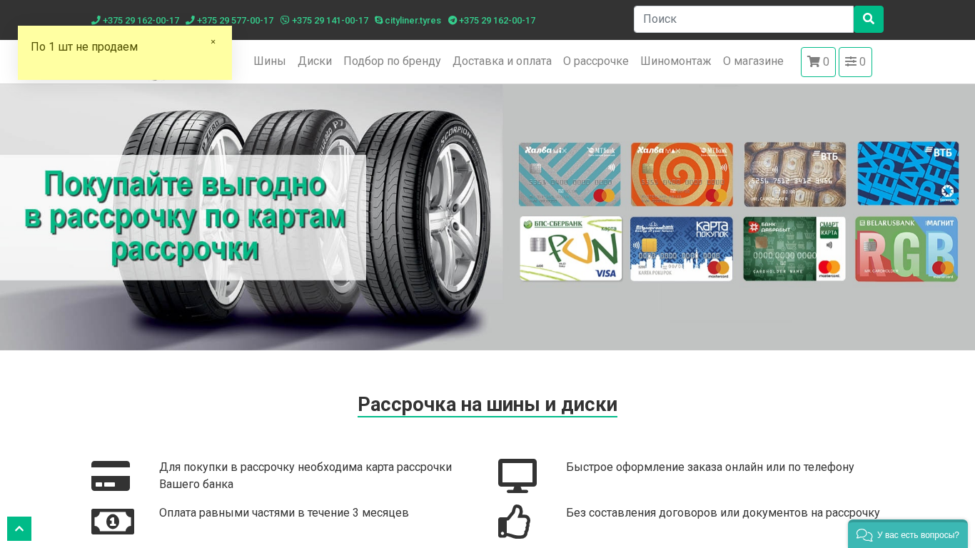Close the 'По 1 шт не продаем' notification
The image size is (975, 548).
coord(213,42)
